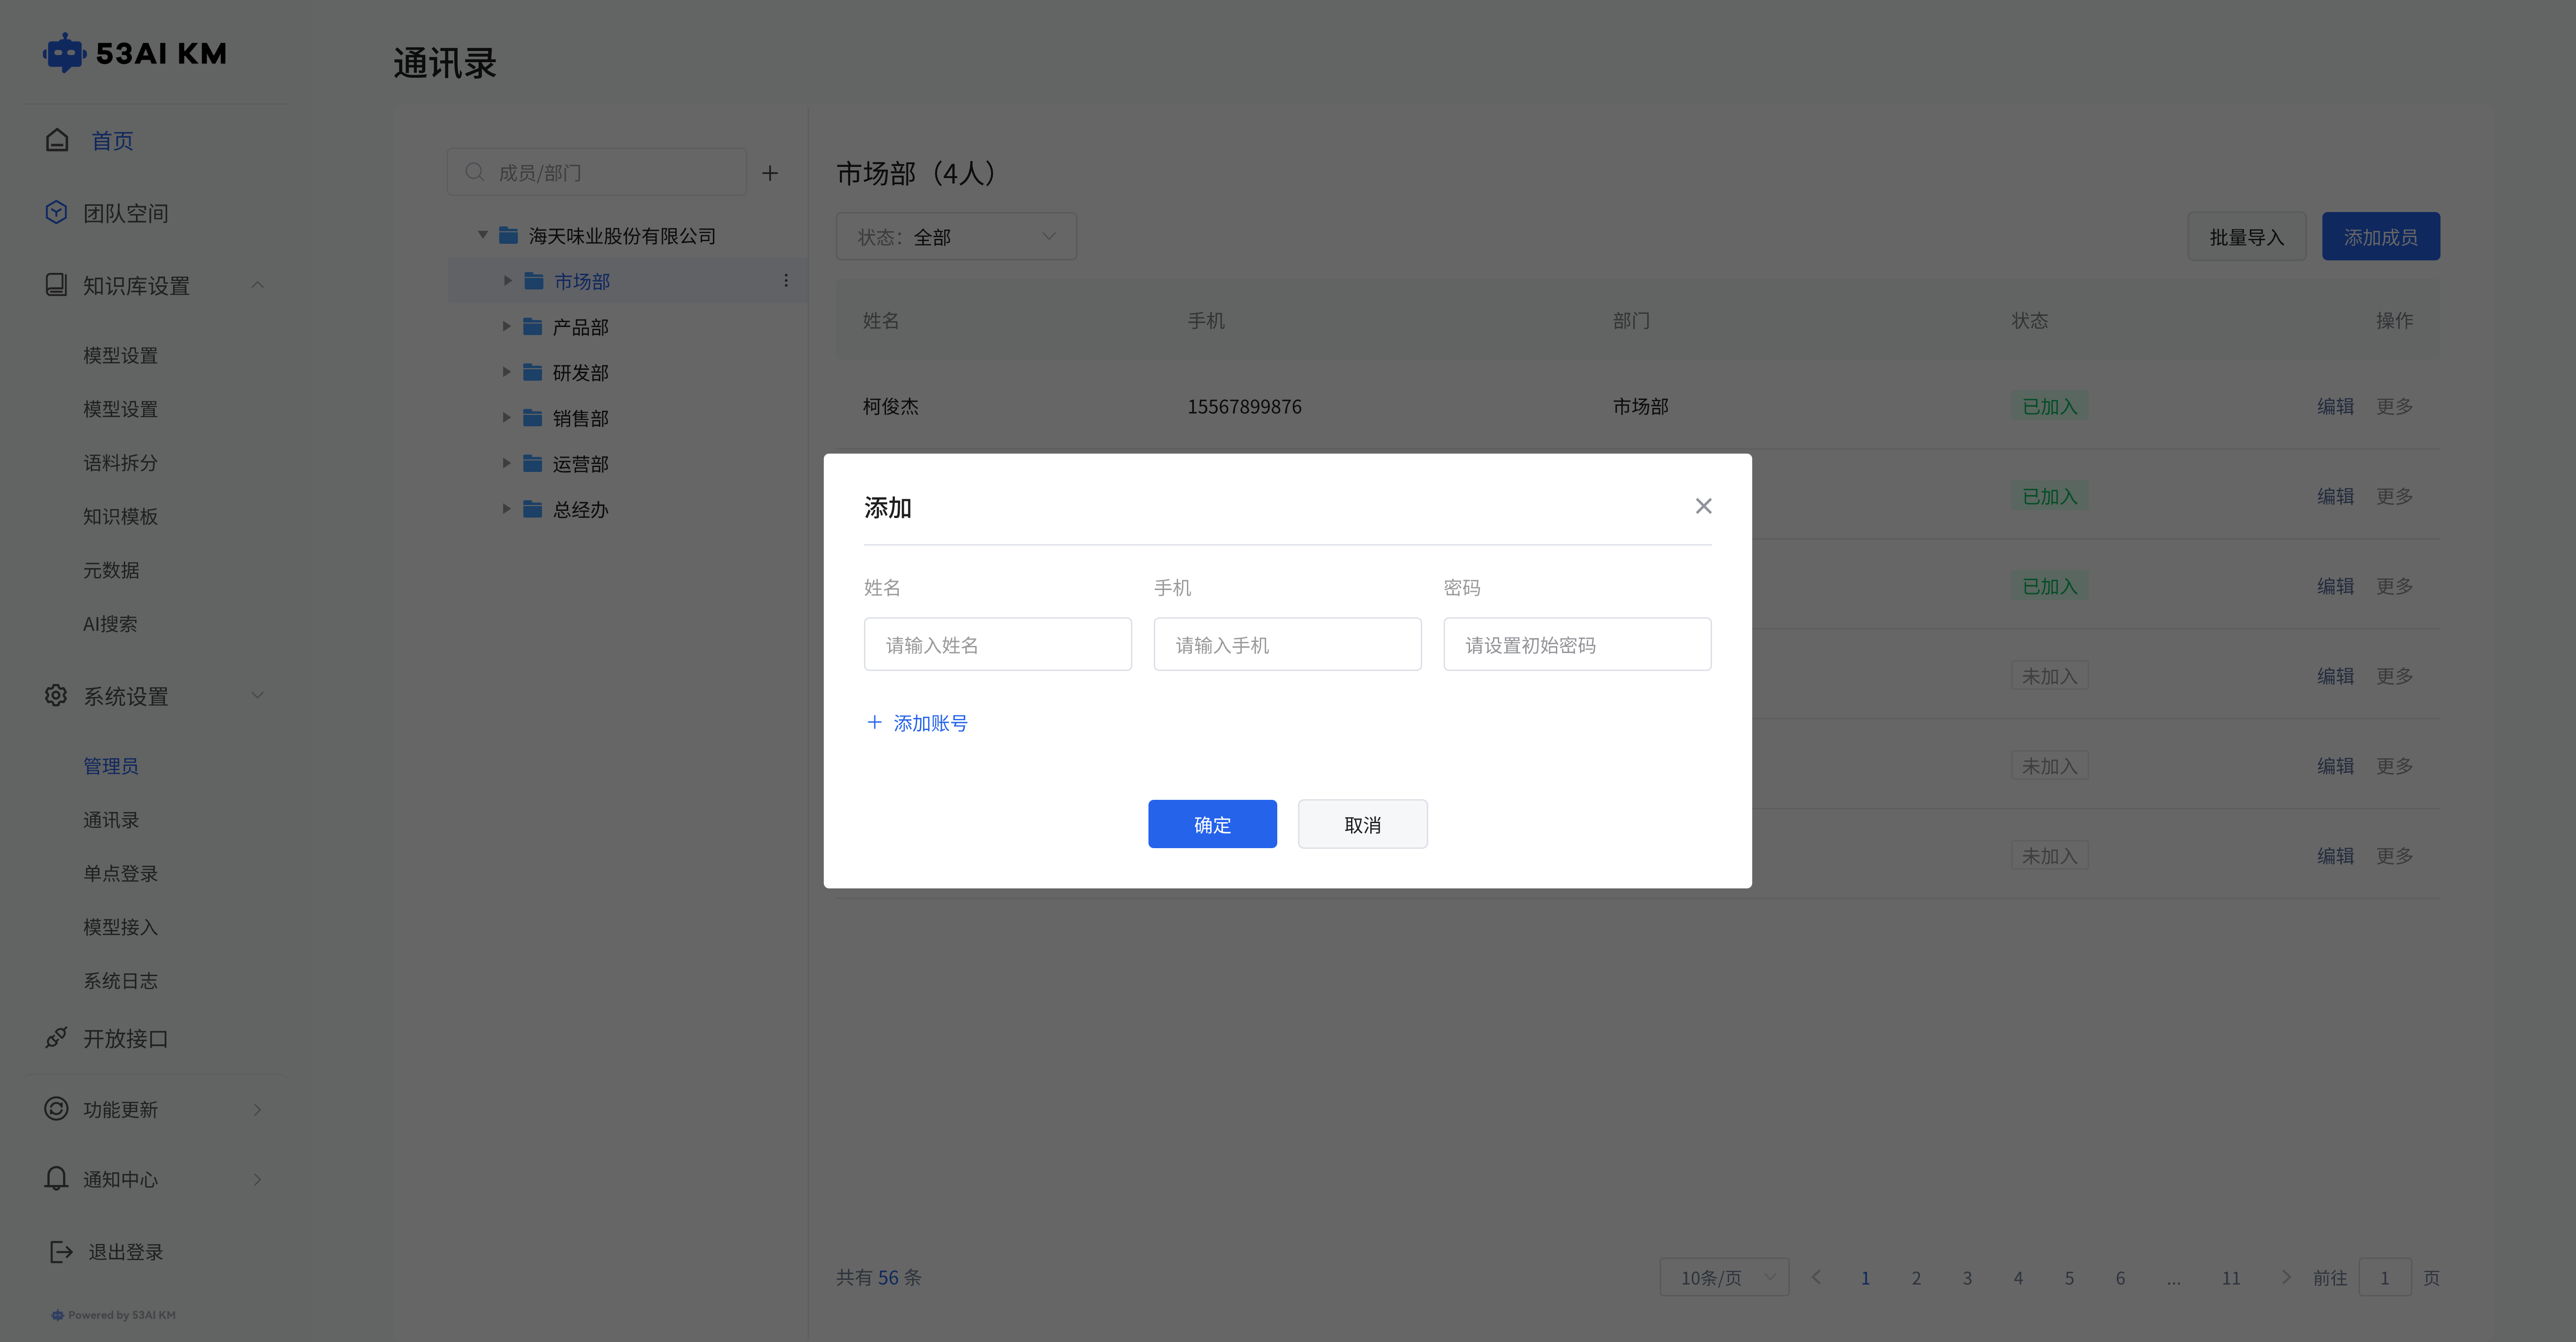
Task: Open 管理员 in the sidebar
Action: [x=111, y=766]
